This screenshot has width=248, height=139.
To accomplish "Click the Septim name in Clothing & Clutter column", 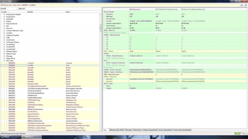I will (158, 51).
